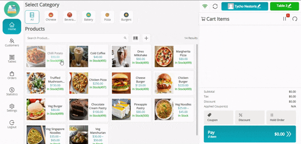Put the order on Hold Order
This screenshot has height=144, width=301.
[281, 117]
